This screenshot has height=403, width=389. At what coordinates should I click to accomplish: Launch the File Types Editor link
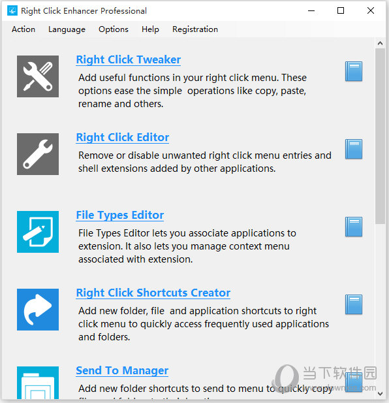[120, 215]
